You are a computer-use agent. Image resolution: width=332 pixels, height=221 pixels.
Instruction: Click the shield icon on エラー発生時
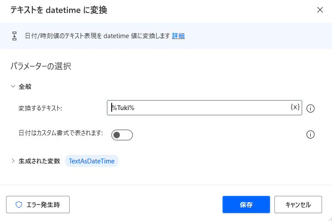pos(19,205)
